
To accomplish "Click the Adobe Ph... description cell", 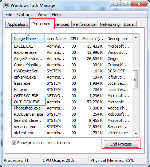I will (x=118, y=108).
